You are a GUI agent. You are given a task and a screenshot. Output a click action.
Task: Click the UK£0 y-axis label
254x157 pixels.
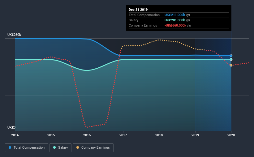point(11,128)
